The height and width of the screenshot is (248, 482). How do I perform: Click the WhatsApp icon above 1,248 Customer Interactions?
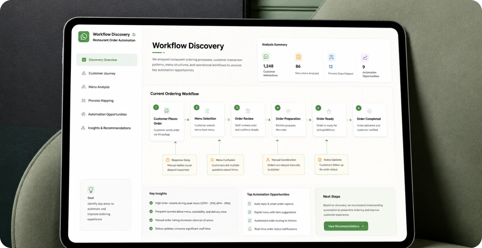tap(266, 56)
